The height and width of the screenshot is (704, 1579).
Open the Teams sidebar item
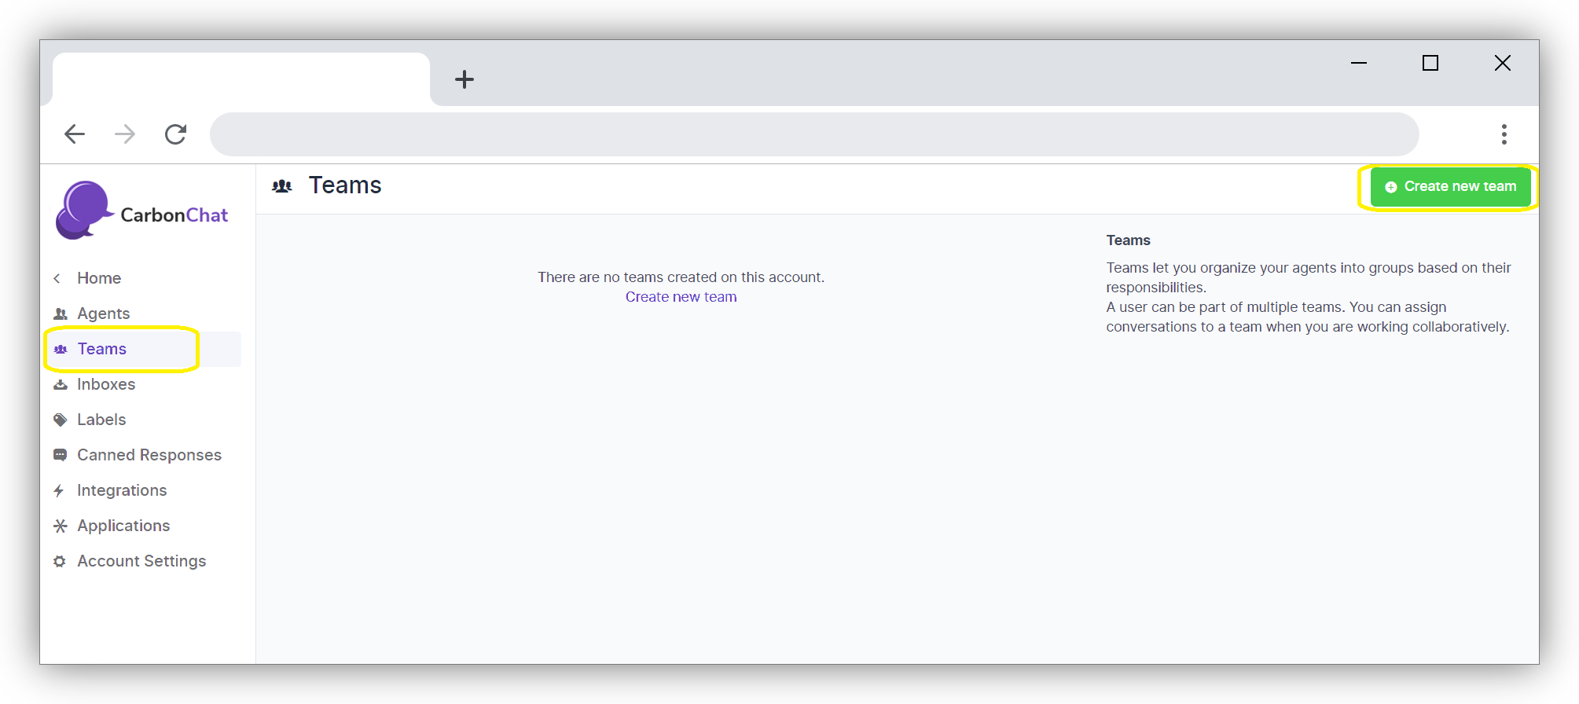pos(102,349)
